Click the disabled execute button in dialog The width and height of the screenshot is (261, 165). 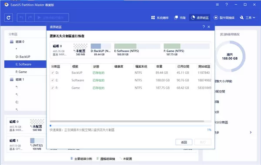coord(203,142)
